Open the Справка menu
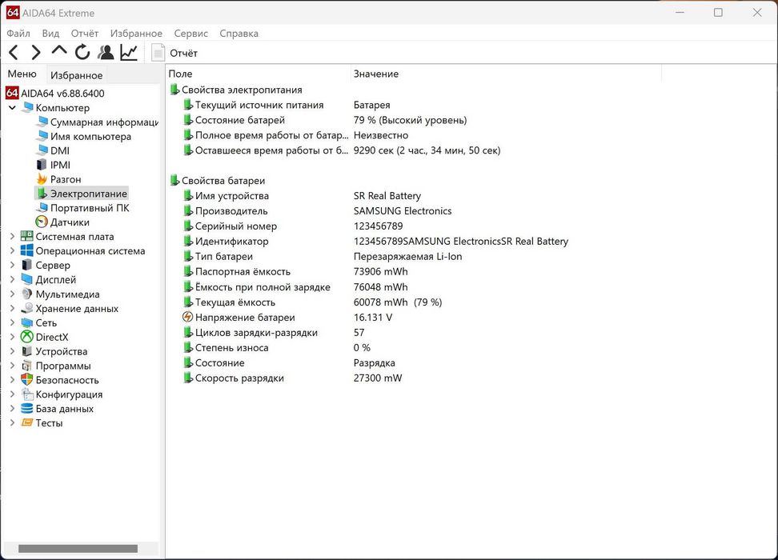The height and width of the screenshot is (560, 778). pos(239,34)
